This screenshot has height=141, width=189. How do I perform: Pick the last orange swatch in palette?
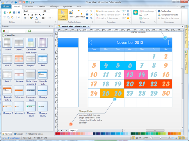(179, 134)
